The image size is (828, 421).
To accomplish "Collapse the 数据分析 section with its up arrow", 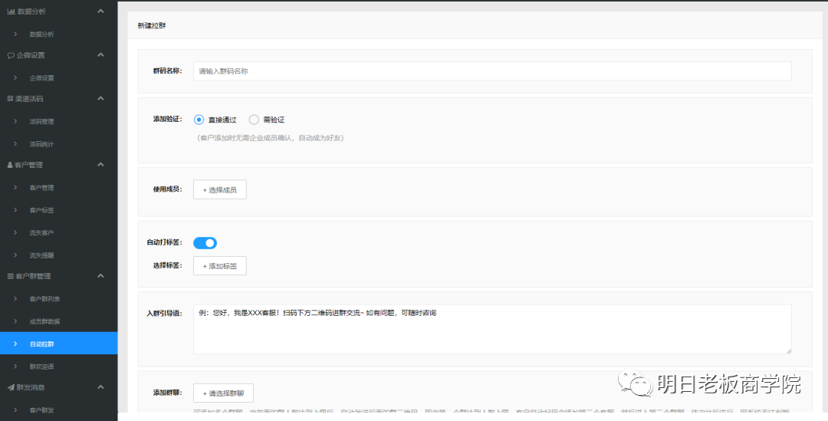I will [x=101, y=11].
